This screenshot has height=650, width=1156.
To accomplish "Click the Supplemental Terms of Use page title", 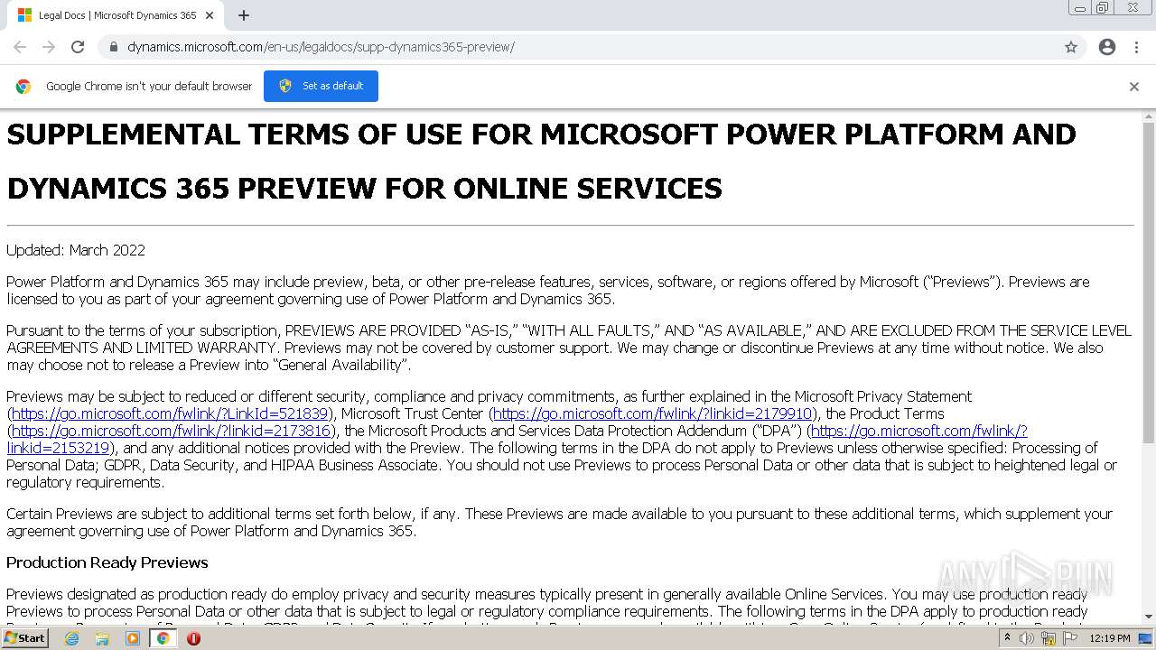I will pyautogui.click(x=542, y=161).
